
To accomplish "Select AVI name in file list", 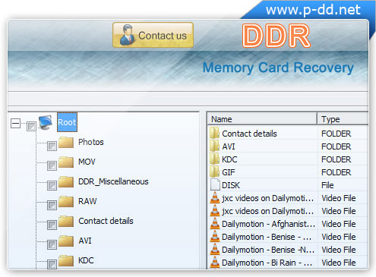I will coord(229,146).
